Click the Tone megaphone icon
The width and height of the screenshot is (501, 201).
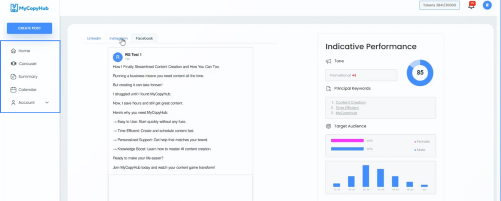(328, 61)
